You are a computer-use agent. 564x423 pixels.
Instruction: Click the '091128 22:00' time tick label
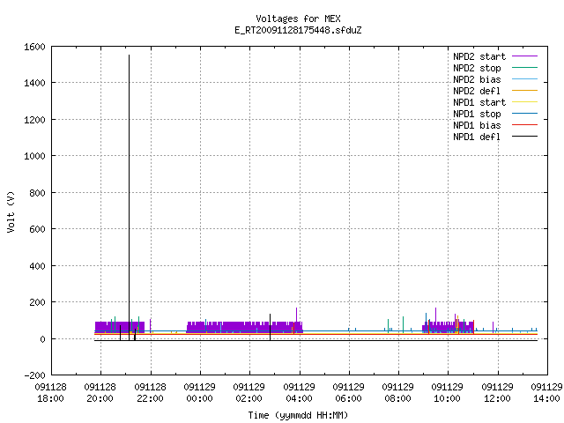click(150, 393)
